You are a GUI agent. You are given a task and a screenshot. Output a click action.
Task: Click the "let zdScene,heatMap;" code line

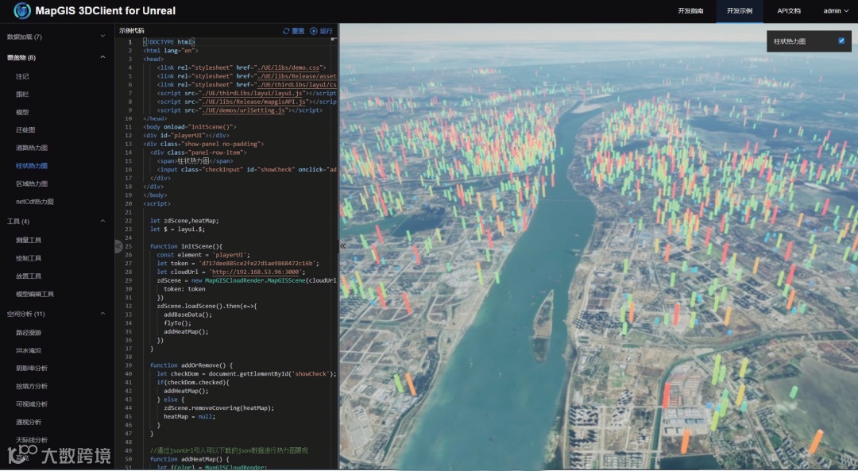pyautogui.click(x=184, y=221)
